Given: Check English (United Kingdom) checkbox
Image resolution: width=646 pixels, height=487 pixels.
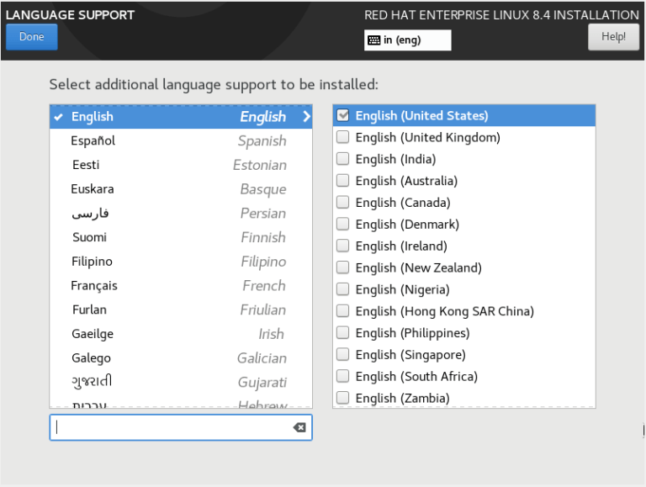Looking at the screenshot, I should tap(343, 137).
